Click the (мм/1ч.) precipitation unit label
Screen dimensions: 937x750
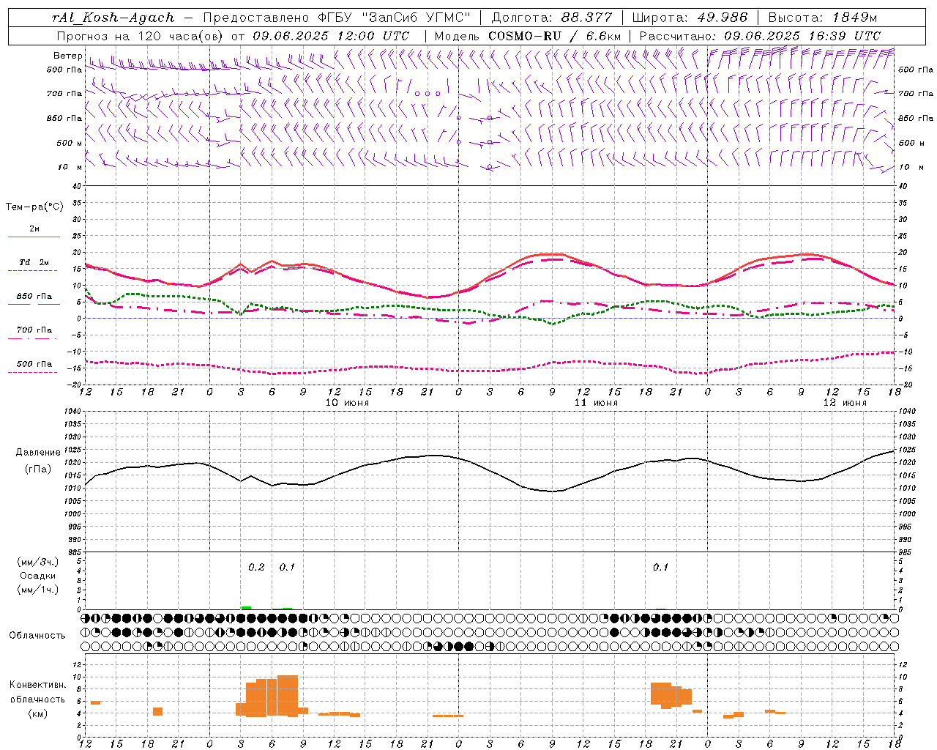(x=38, y=590)
